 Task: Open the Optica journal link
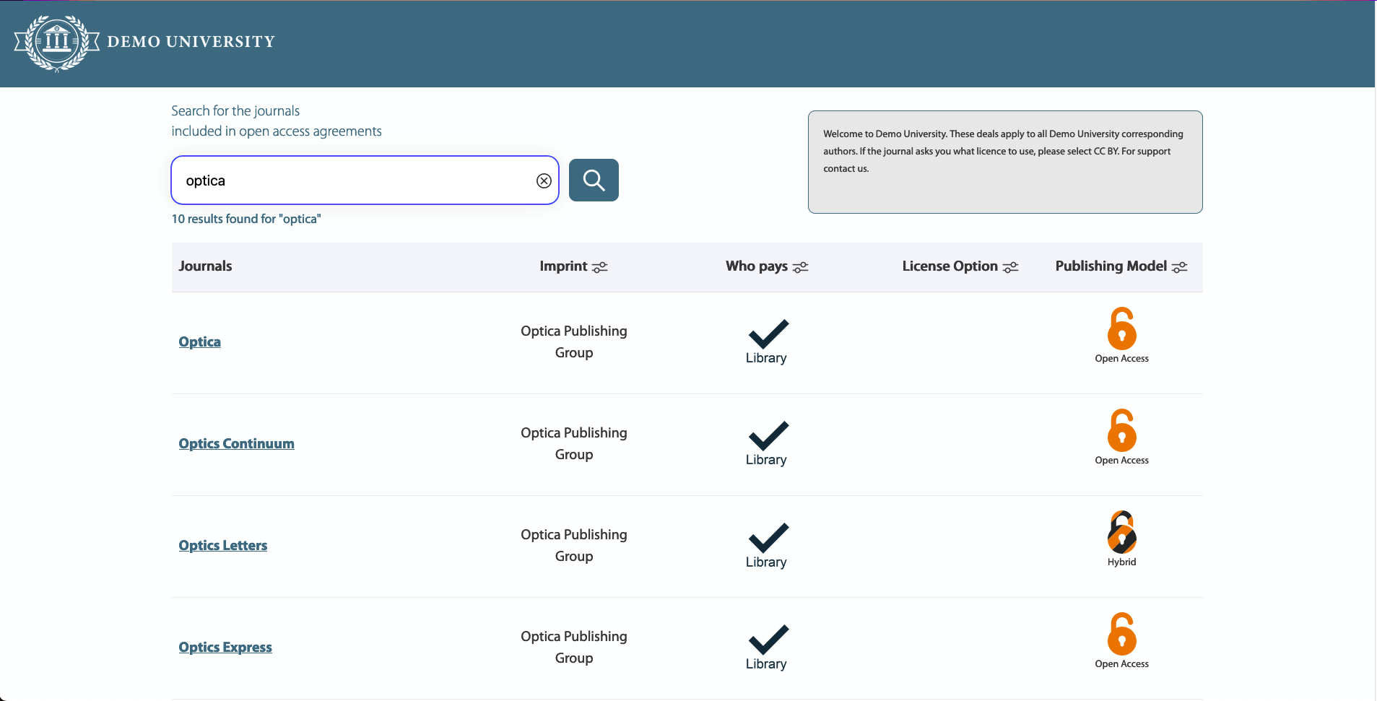point(199,341)
